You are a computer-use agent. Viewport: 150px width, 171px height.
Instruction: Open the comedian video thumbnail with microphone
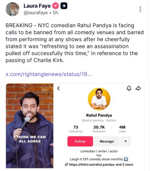pos(30,126)
